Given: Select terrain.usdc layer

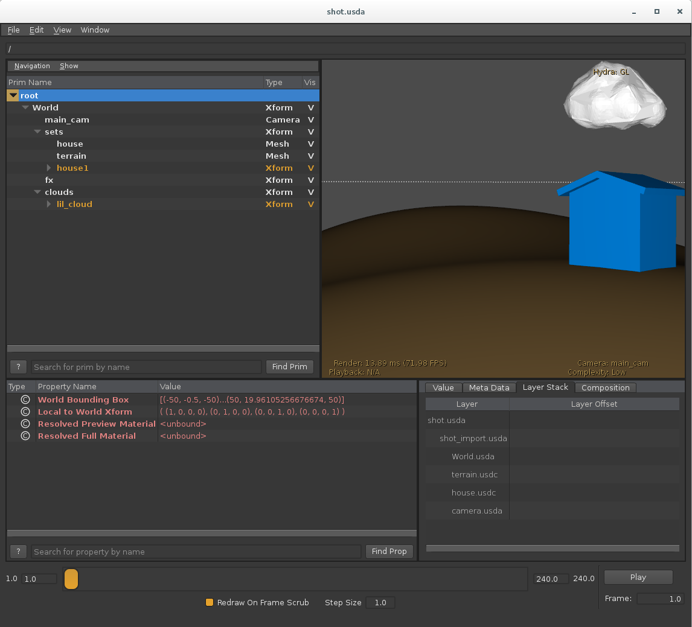Looking at the screenshot, I should click(475, 474).
